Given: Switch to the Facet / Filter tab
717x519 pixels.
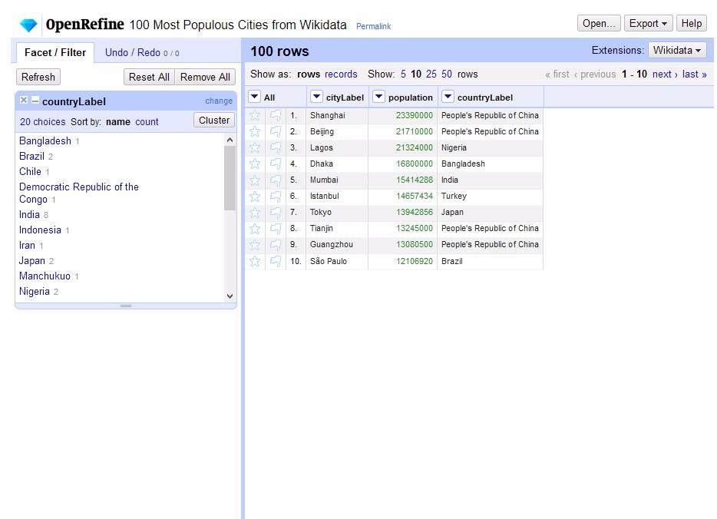Looking at the screenshot, I should click(55, 52).
